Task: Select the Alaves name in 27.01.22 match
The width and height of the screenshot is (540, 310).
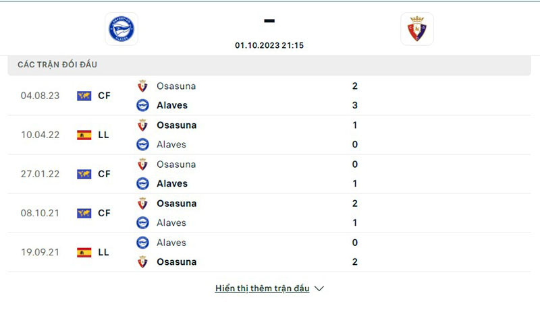Action: pyautogui.click(x=172, y=183)
